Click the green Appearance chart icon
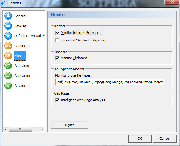The height and width of the screenshot is (146, 180). (8, 76)
